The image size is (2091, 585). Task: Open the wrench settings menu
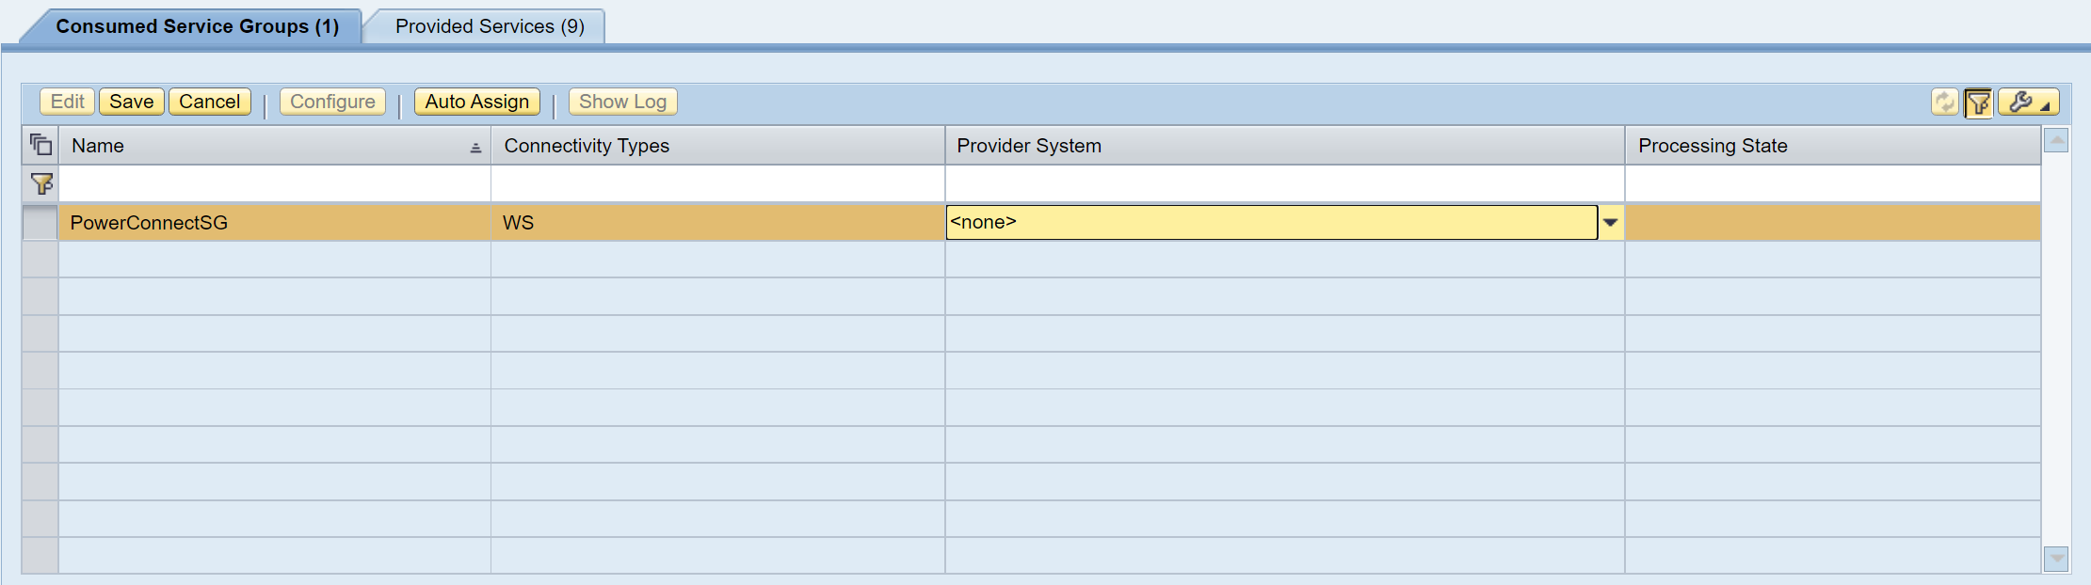[2028, 102]
